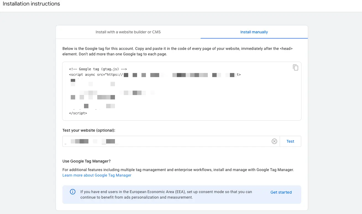Select the Install manually tab
This screenshot has width=362, height=214.
click(x=254, y=32)
